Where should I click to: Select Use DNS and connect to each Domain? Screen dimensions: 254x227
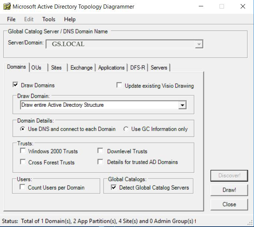(23, 129)
